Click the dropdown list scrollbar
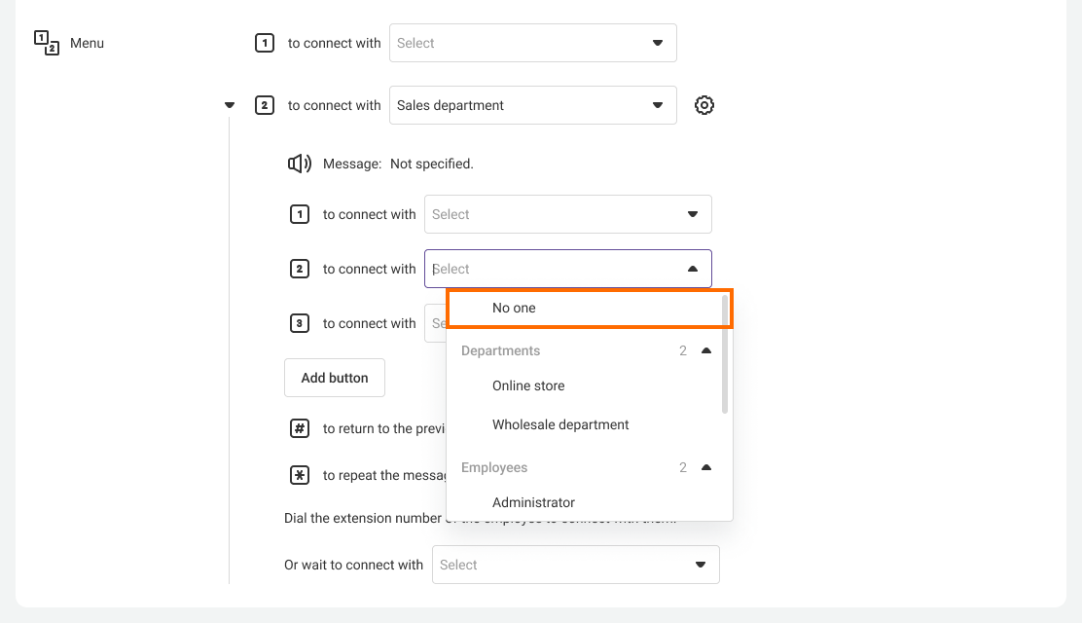1082x623 pixels. click(725, 355)
